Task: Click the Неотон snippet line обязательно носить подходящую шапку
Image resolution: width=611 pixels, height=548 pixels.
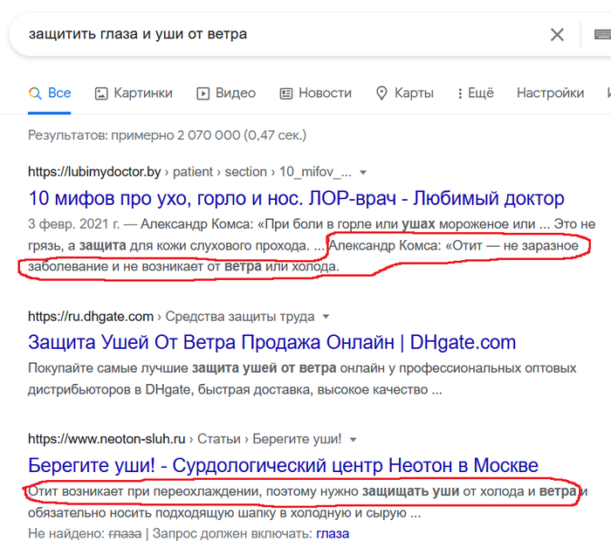Action: (x=224, y=512)
